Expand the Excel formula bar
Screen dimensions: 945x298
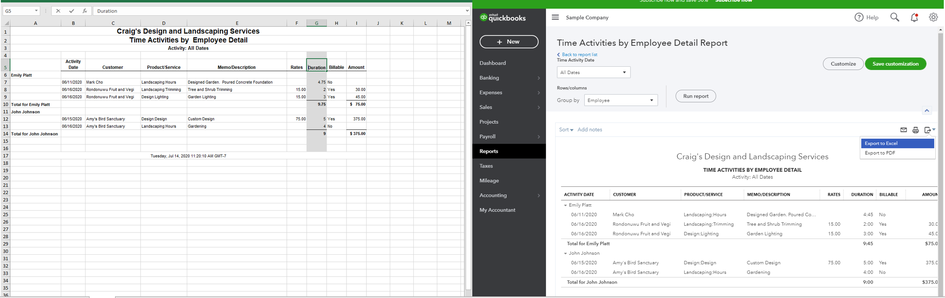467,11
